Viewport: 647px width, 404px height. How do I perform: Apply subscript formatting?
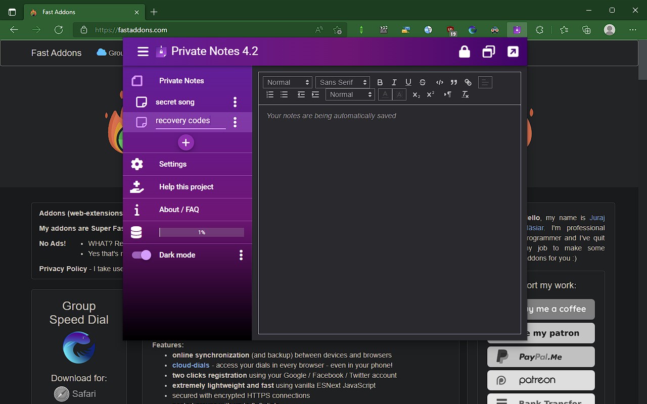[417, 94]
